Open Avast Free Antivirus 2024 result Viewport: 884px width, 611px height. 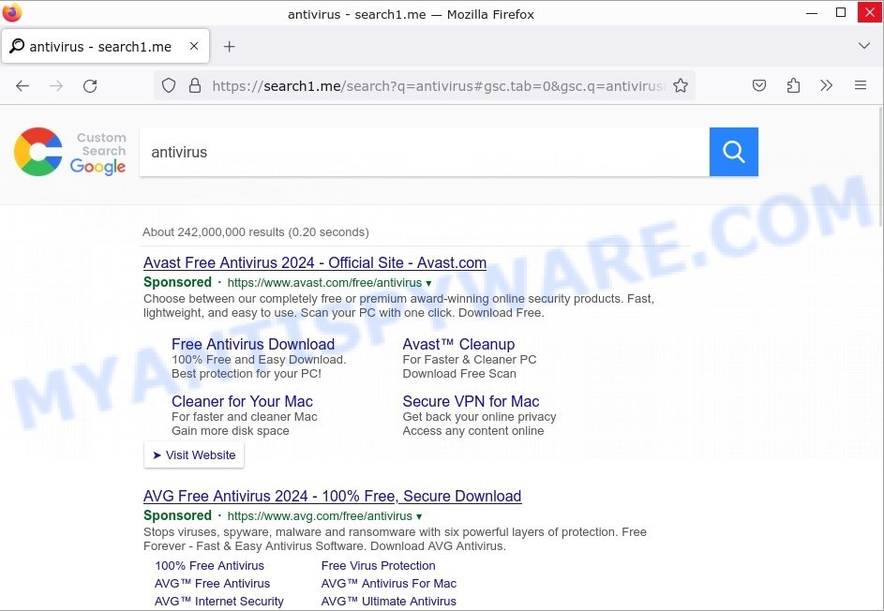pyautogui.click(x=315, y=262)
